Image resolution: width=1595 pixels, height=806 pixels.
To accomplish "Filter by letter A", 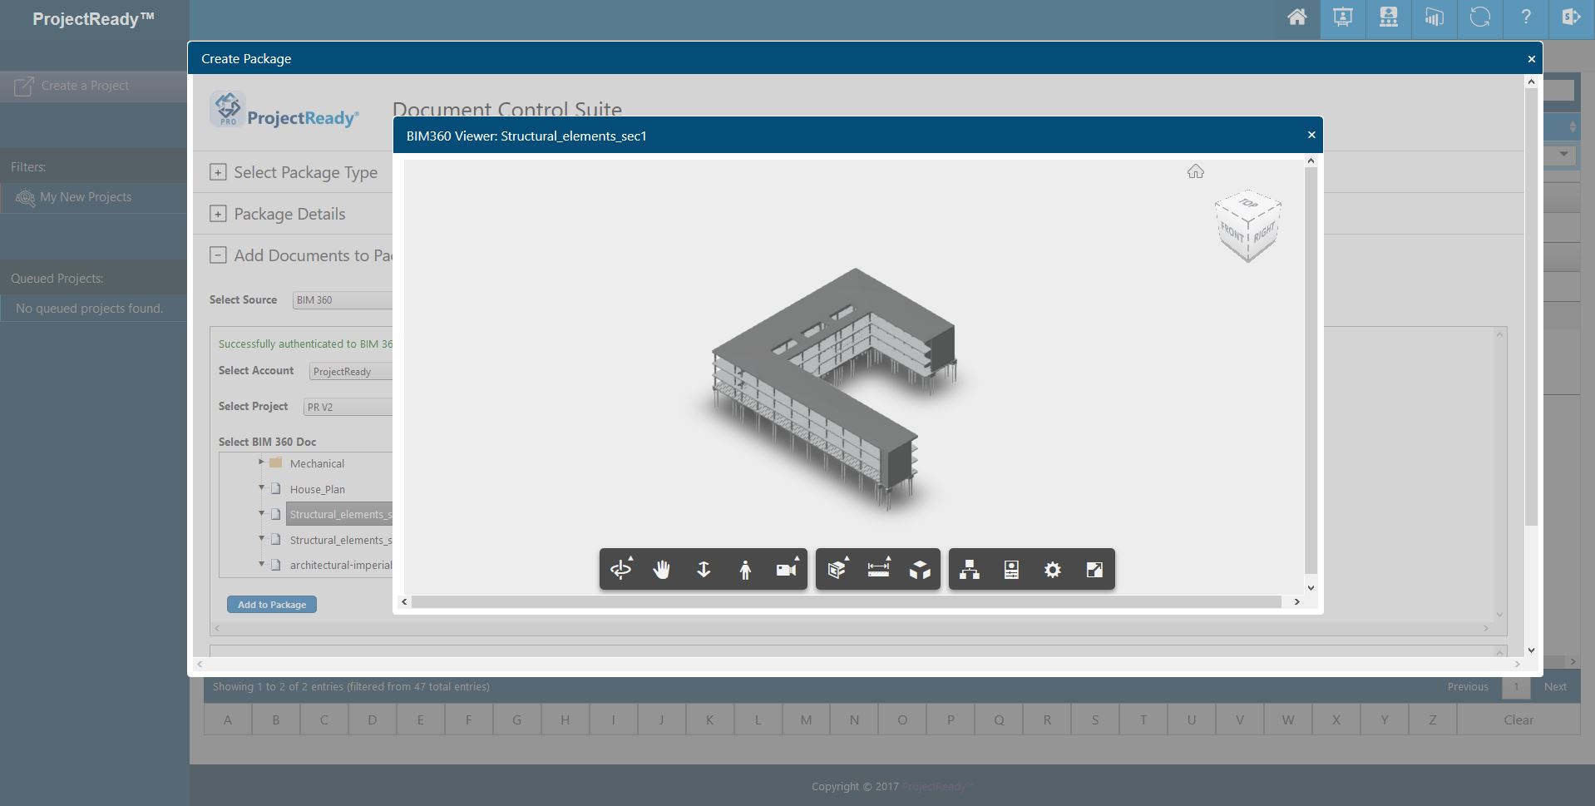I will pos(228,720).
